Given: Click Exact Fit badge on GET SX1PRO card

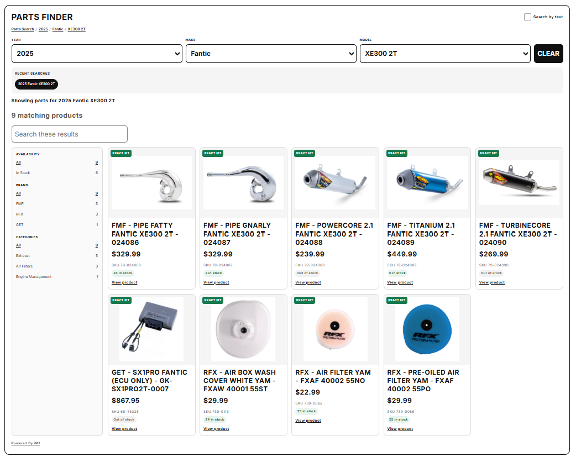Looking at the screenshot, I should click(121, 301).
